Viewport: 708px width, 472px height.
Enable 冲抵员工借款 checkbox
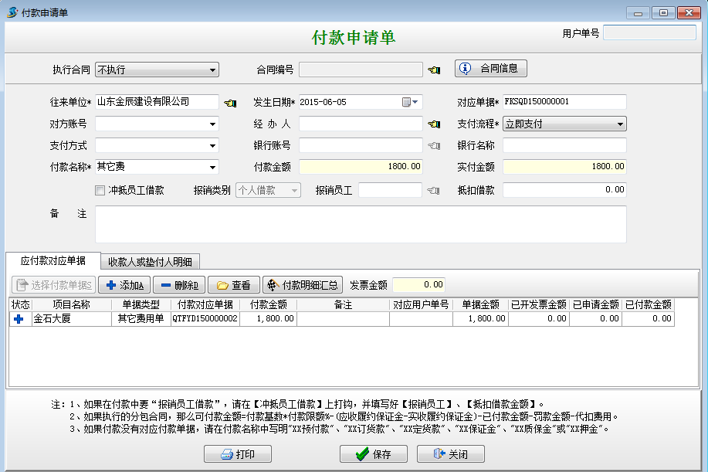point(100,190)
